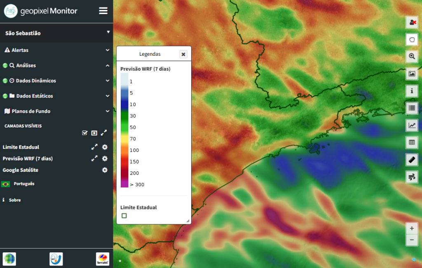422x268 pixels.
Task: Uncheck all visible layers
Action: click(x=94, y=133)
